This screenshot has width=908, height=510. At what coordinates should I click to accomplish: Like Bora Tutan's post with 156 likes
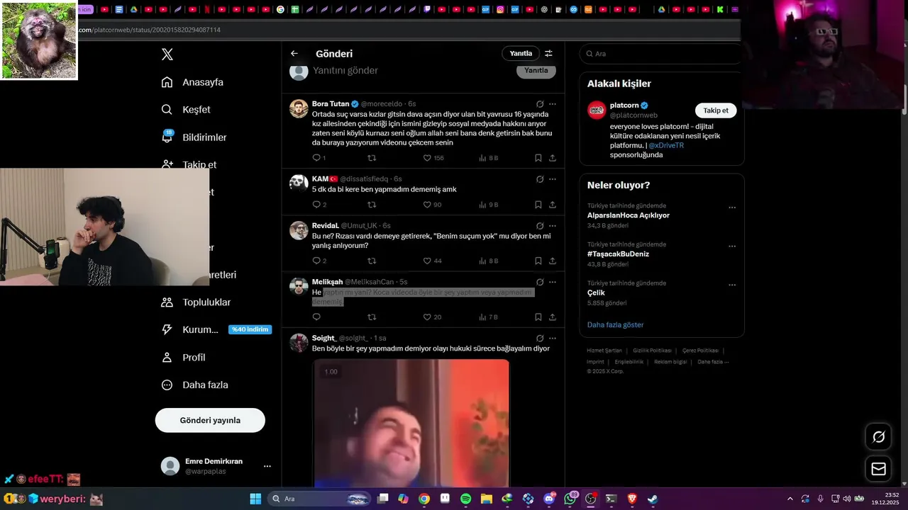point(433,158)
